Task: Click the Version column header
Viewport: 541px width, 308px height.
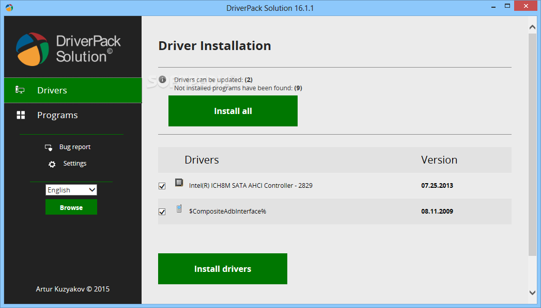Action: (439, 160)
